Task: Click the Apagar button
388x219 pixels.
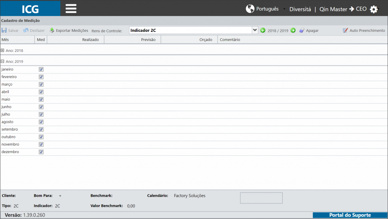Action: pyautogui.click(x=309, y=30)
